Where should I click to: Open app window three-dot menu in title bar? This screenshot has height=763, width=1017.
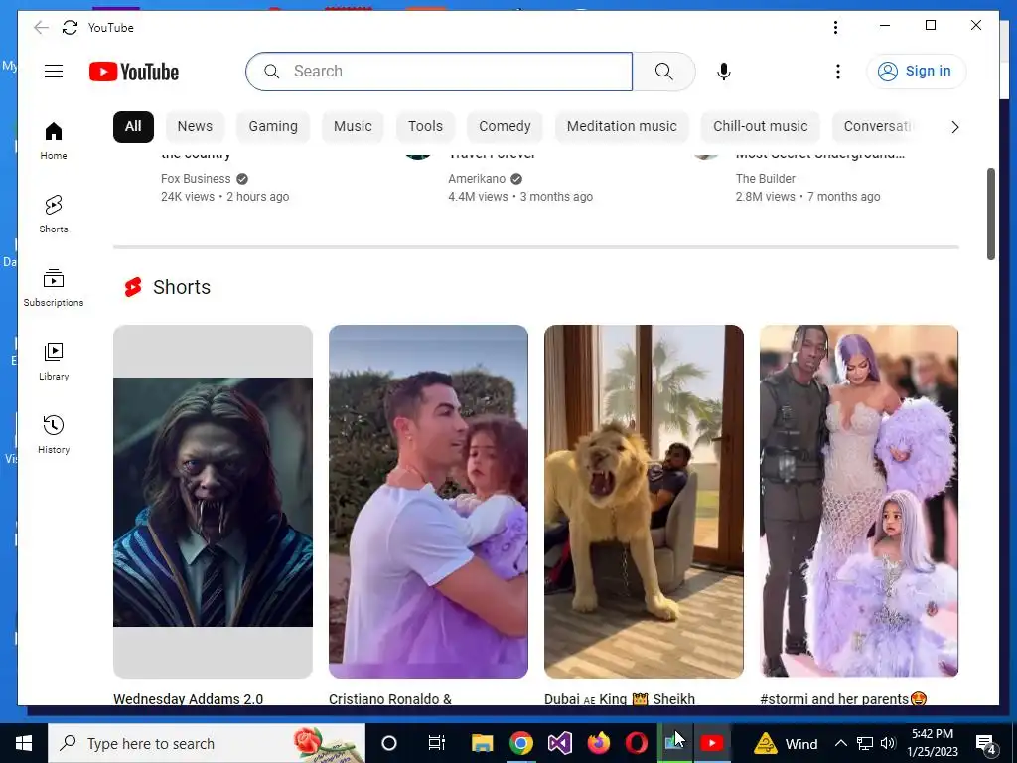tap(835, 27)
